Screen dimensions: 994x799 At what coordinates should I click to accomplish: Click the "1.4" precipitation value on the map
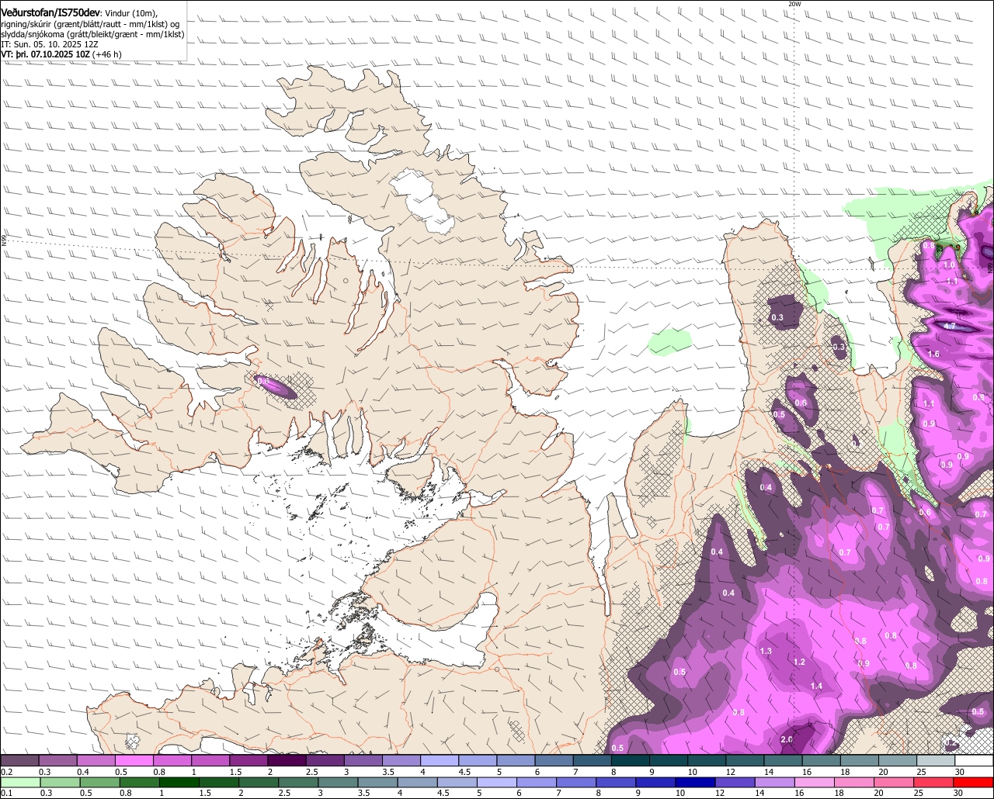coord(816,687)
